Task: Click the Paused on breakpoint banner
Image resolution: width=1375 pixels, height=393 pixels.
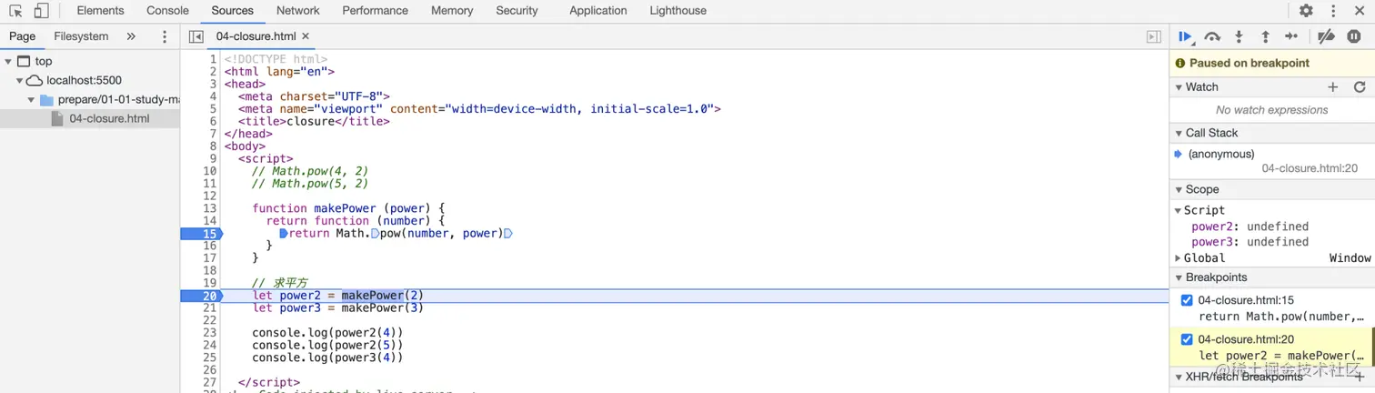Action: tap(1271, 63)
